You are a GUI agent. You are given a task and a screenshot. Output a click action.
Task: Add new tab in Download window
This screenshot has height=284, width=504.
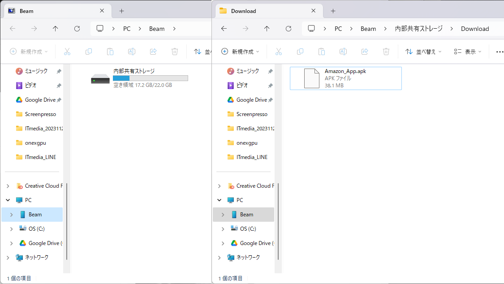tap(333, 11)
